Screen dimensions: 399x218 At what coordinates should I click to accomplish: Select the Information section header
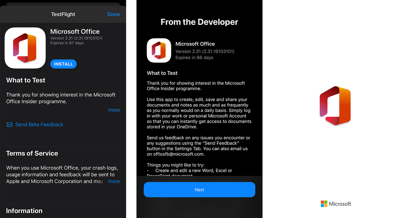[x=24, y=211]
